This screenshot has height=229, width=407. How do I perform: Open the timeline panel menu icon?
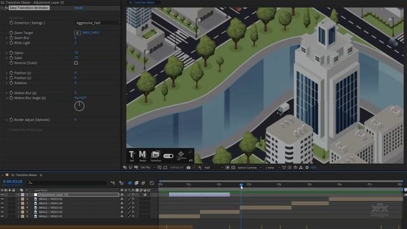[x=41, y=176]
